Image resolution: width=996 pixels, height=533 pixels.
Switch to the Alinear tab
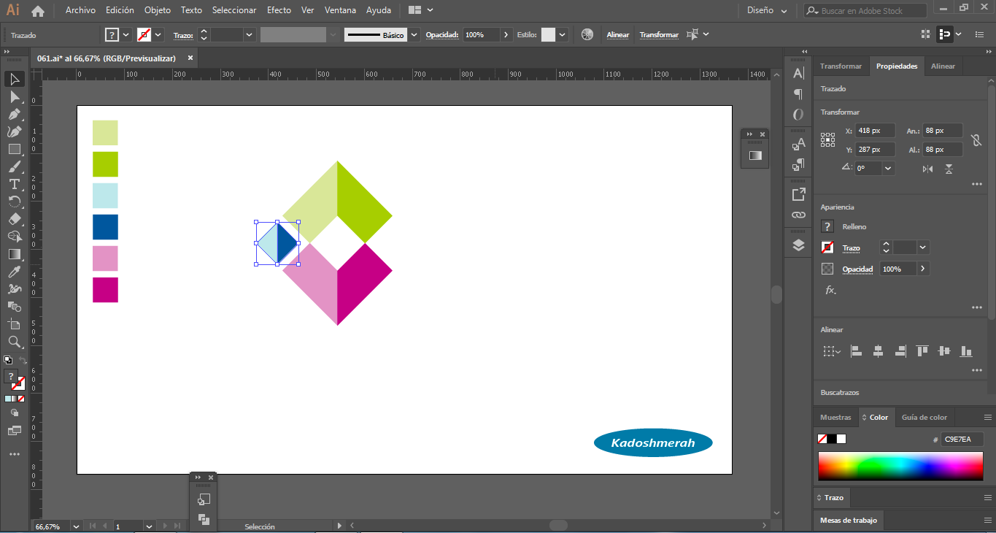[943, 66]
